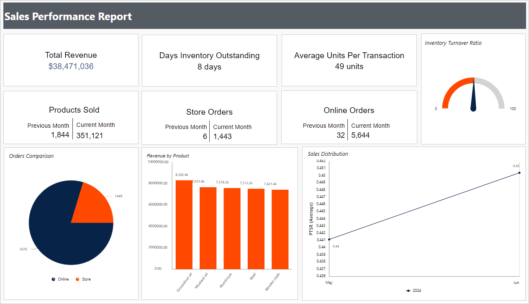Screen dimensions: 529x304
Task: Click the bar label 7,421.4k
Action: 270,184
